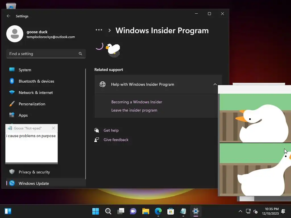291x218 pixels.
Task: Open the clock showing 10:35 PM
Action: pyautogui.click(x=271, y=211)
